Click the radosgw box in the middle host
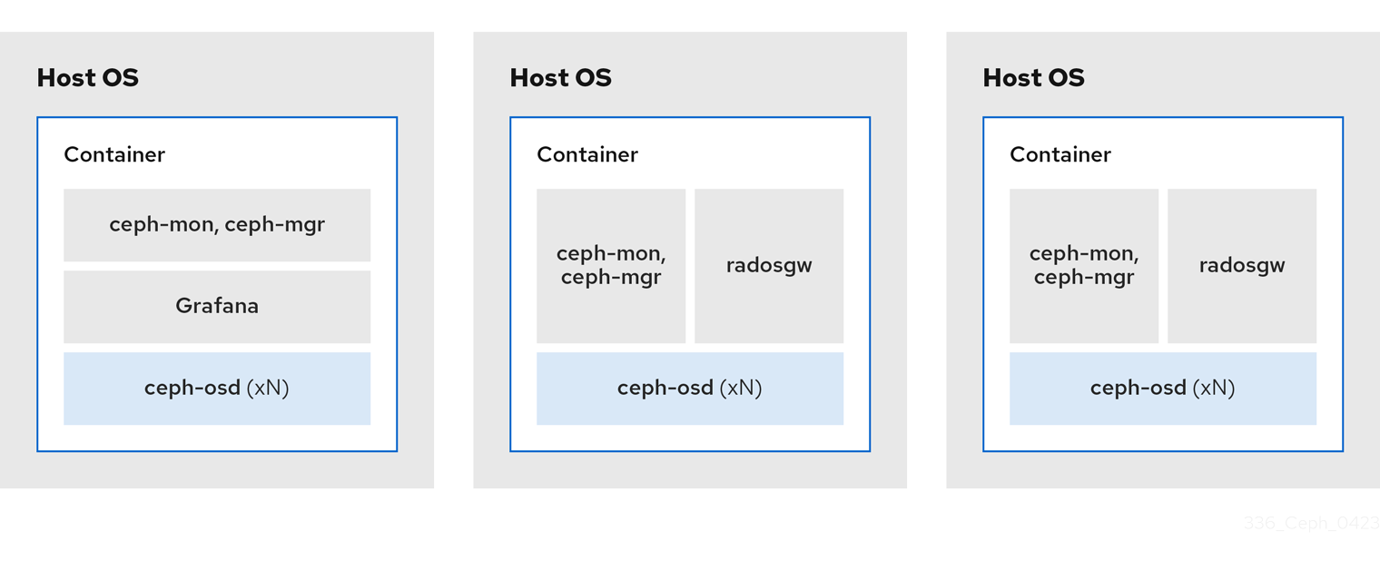 (x=769, y=265)
